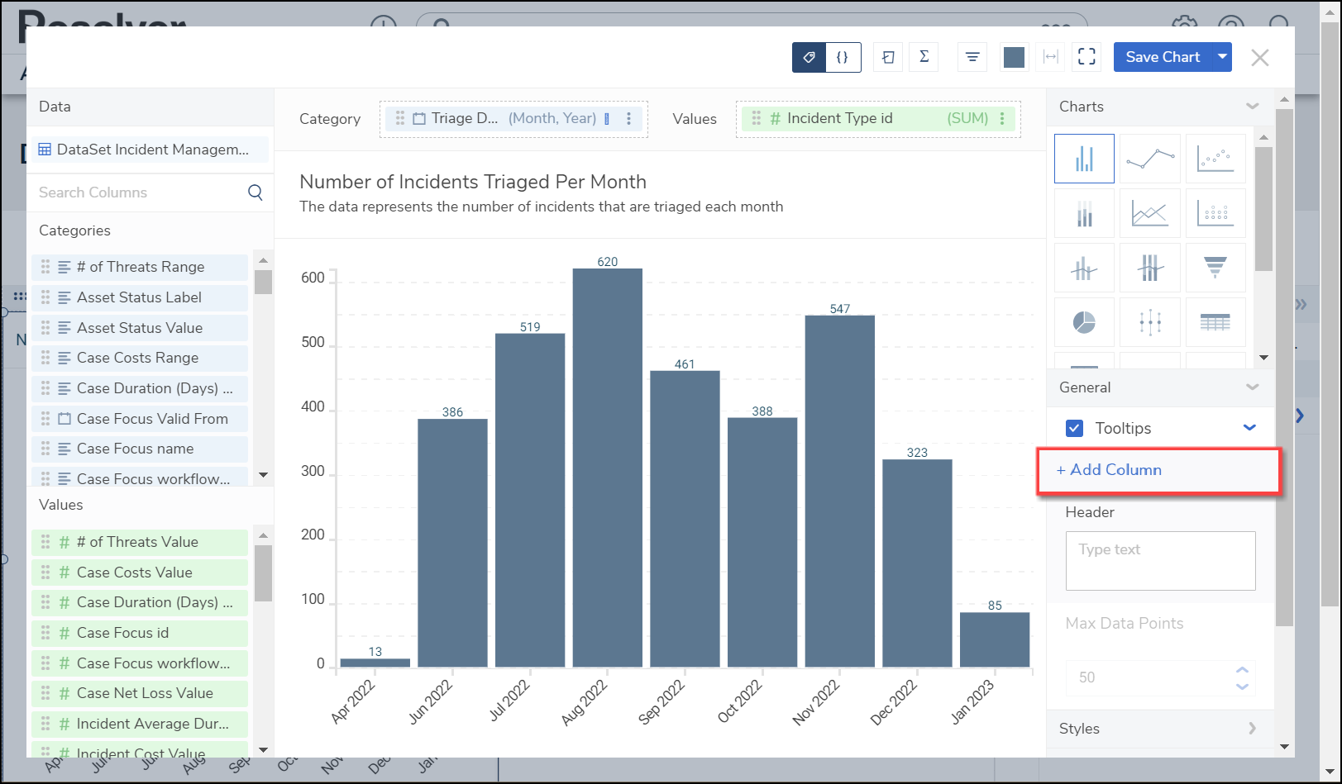The image size is (1342, 784).
Task: Click the sigma aggregation icon in toolbar
Action: (924, 57)
